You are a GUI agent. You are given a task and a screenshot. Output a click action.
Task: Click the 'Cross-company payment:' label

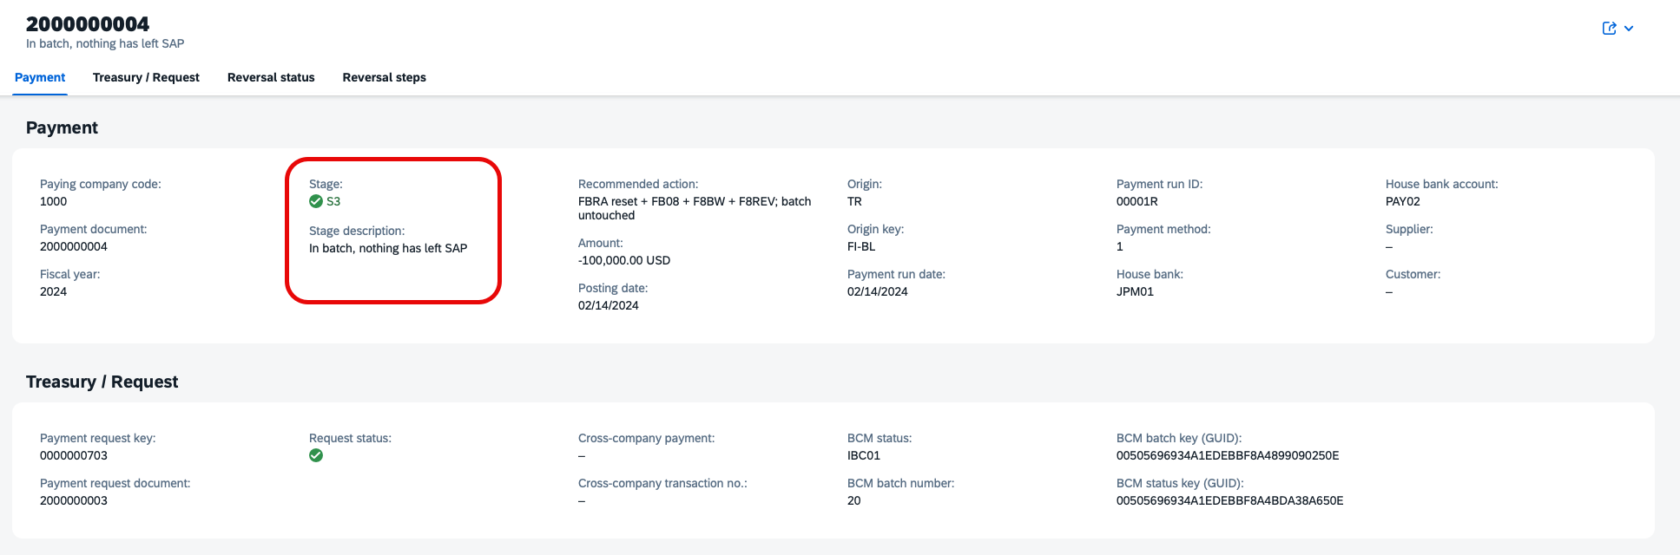point(647,438)
